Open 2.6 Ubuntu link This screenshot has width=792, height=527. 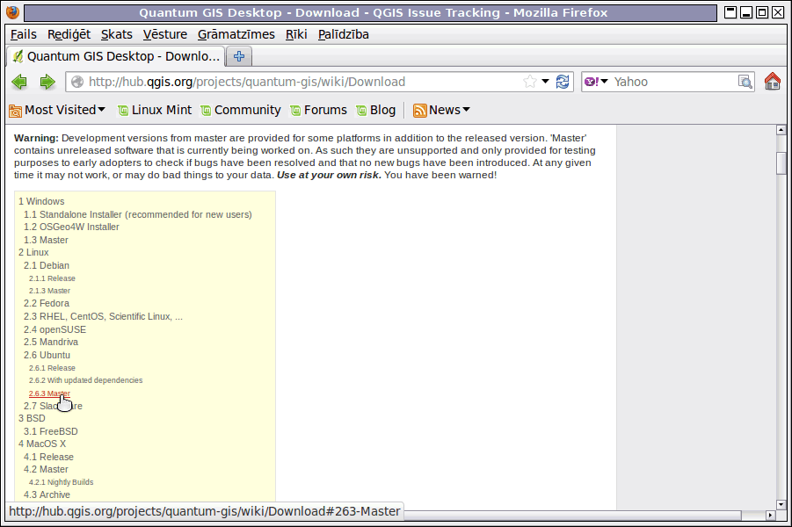coord(47,356)
